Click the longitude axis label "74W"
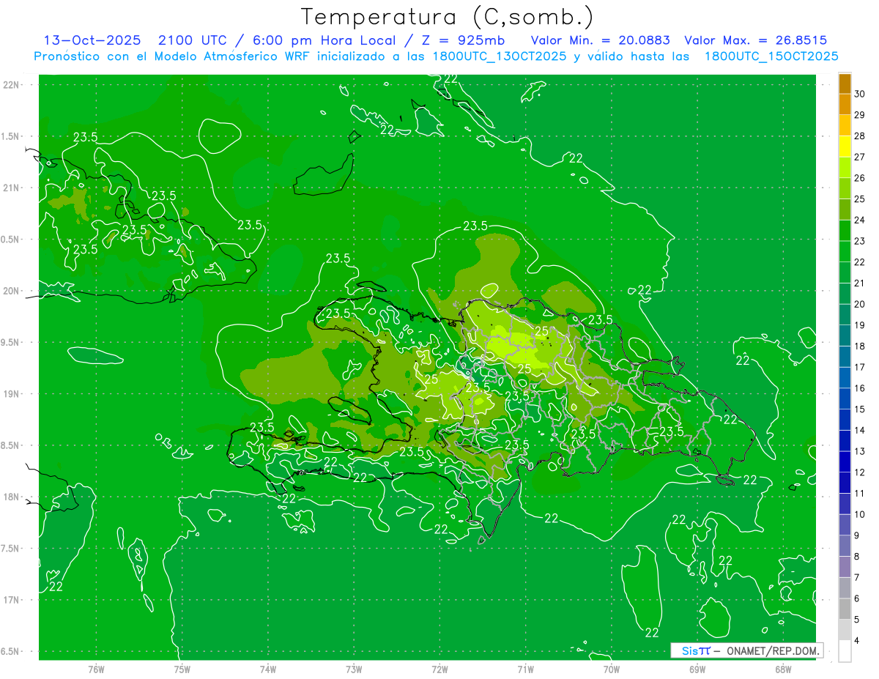 click(268, 669)
